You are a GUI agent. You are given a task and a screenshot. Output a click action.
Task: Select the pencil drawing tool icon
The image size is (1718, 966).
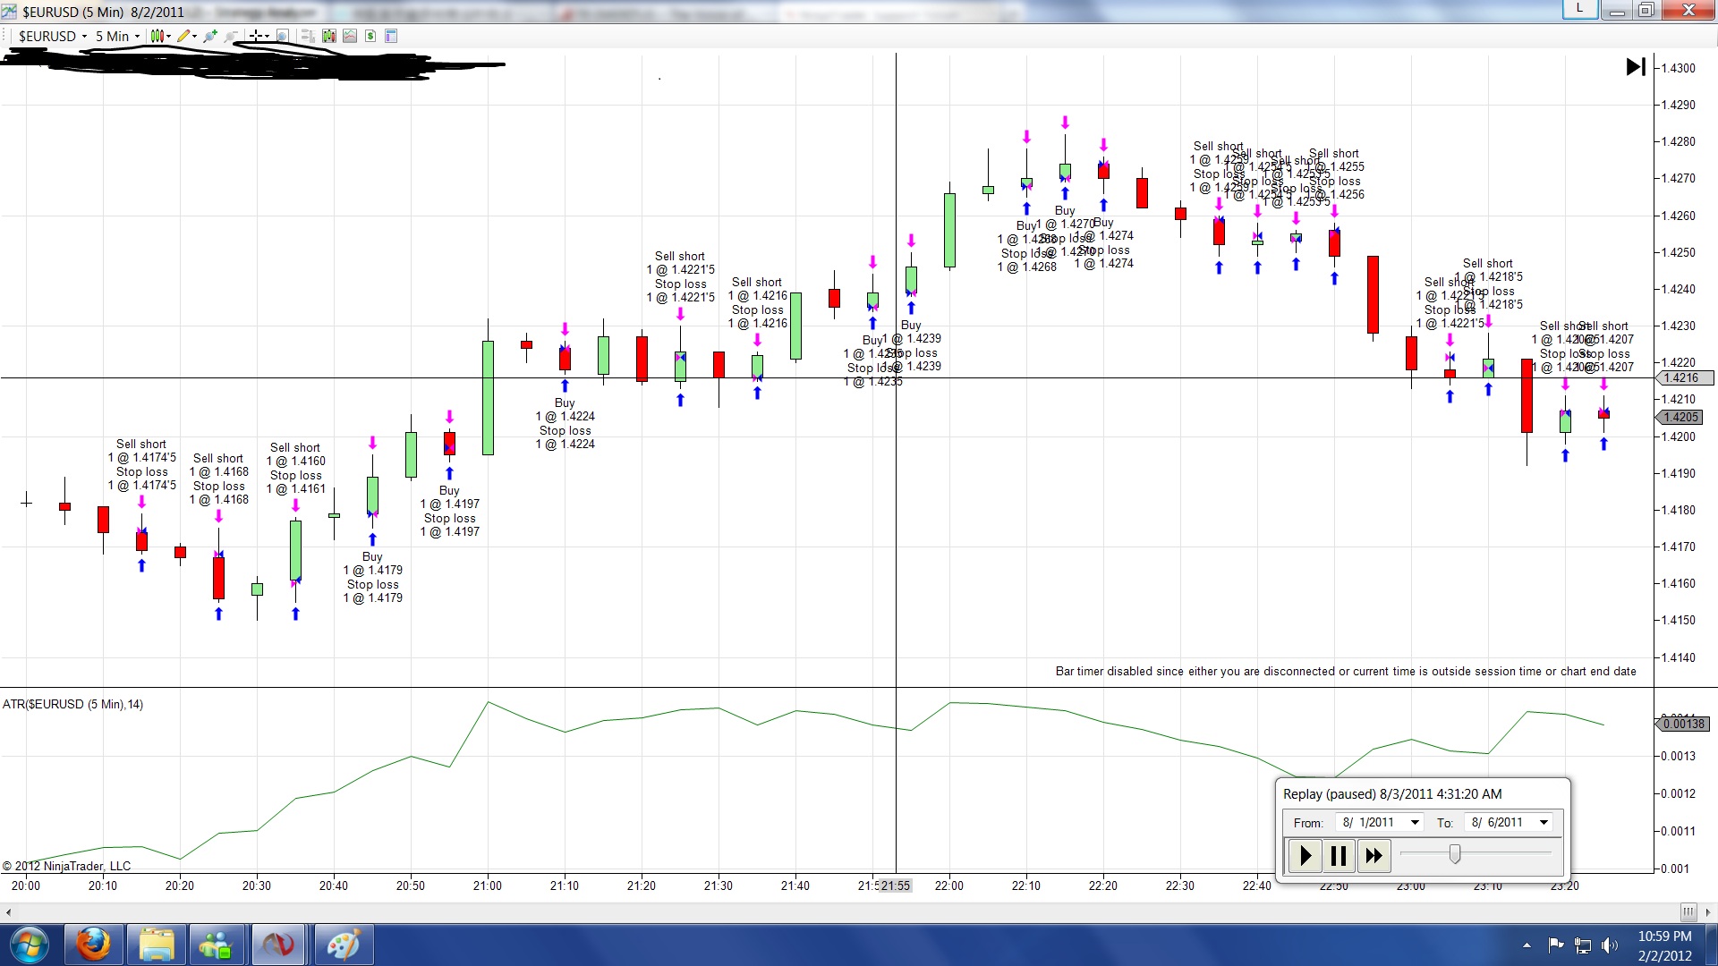tap(184, 36)
